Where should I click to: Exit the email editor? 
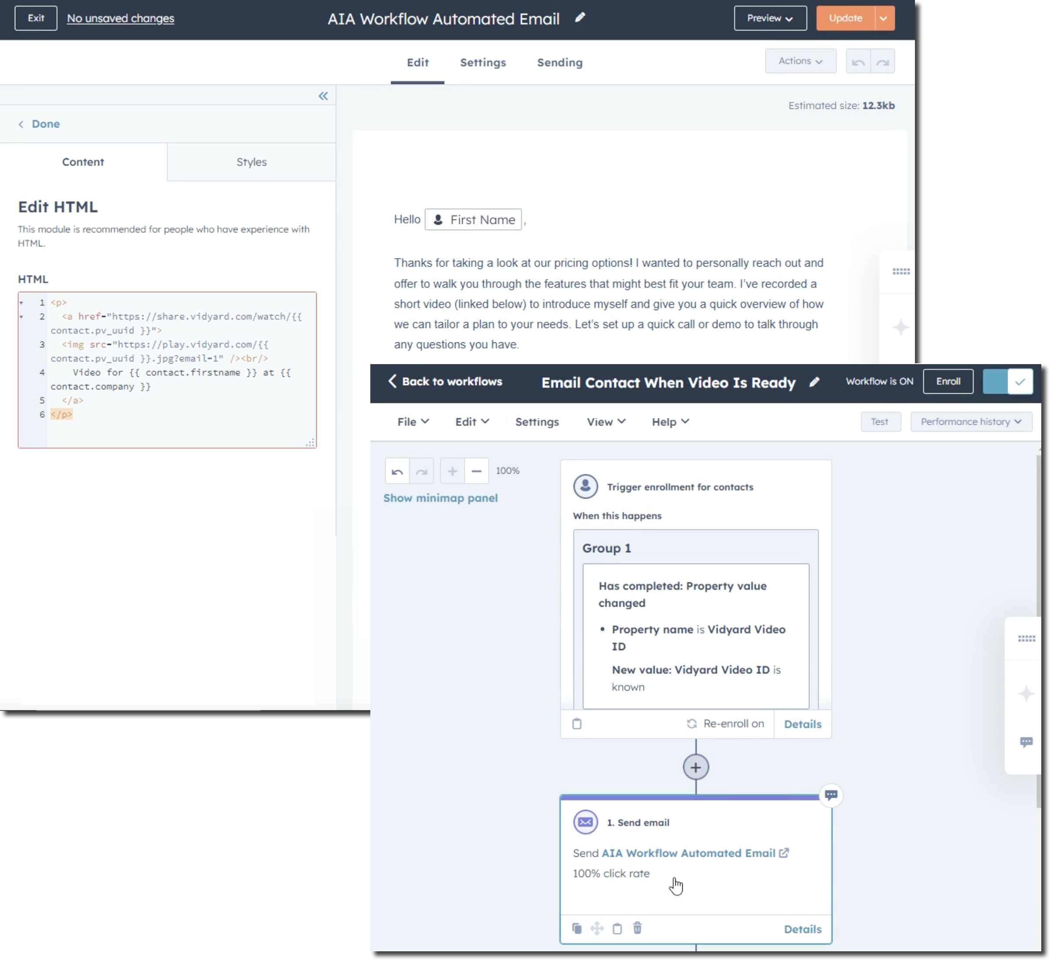[36, 18]
